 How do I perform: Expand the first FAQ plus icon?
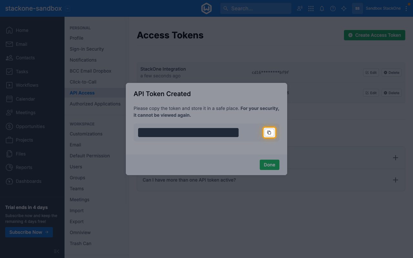(x=396, y=158)
